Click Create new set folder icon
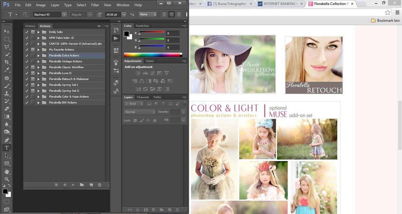Viewport: 402px width, 214px height. pos(82,185)
